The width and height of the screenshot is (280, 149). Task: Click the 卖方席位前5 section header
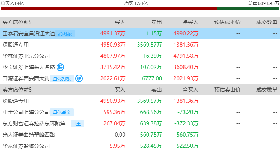(x=17, y=90)
